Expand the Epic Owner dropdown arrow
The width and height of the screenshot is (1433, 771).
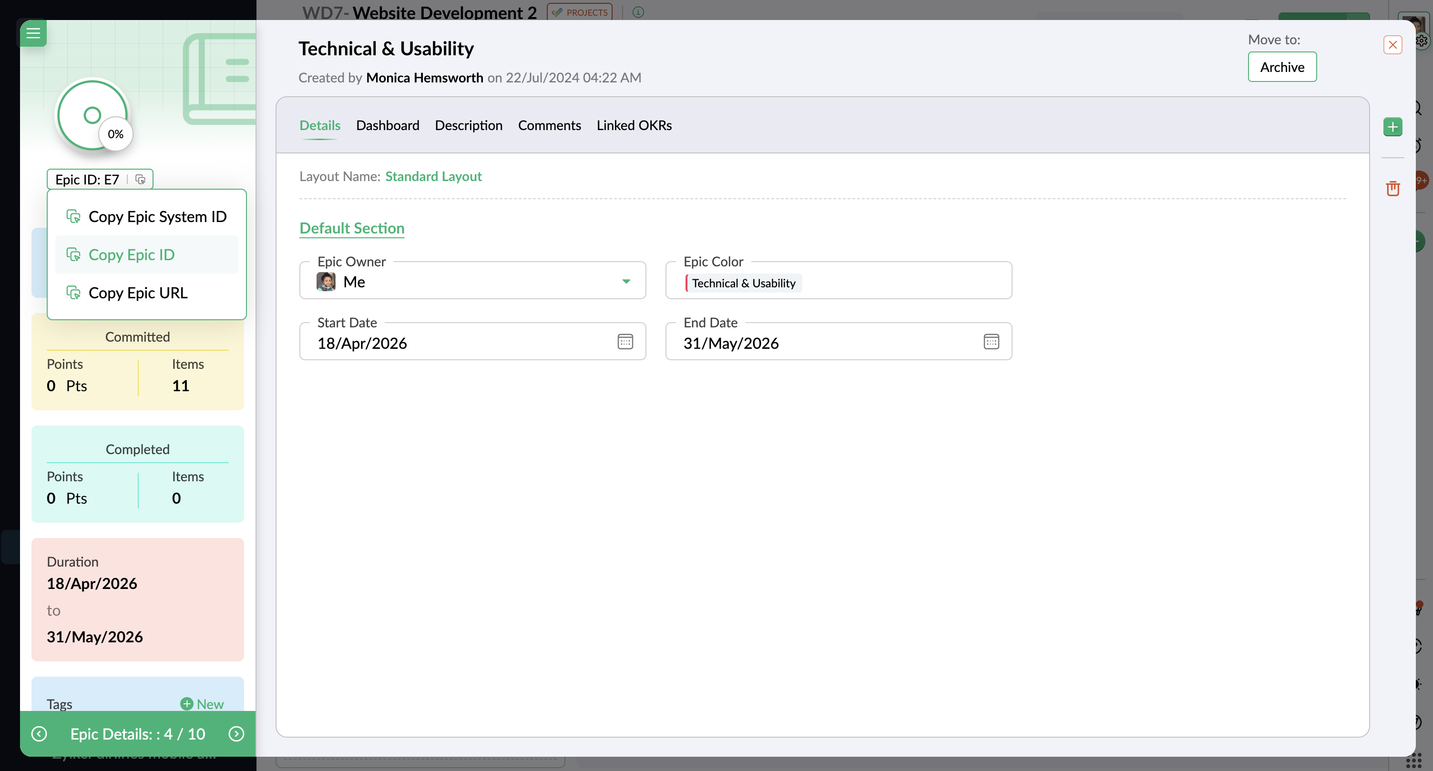[626, 282]
